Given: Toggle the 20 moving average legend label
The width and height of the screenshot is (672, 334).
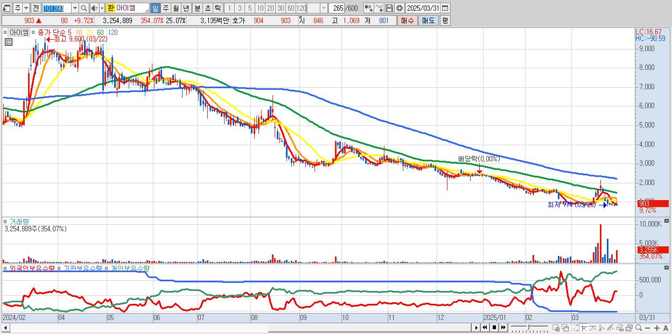Looking at the screenshot, I should (x=89, y=32).
